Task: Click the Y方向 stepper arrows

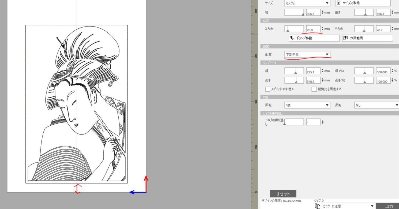Action: click(392, 29)
